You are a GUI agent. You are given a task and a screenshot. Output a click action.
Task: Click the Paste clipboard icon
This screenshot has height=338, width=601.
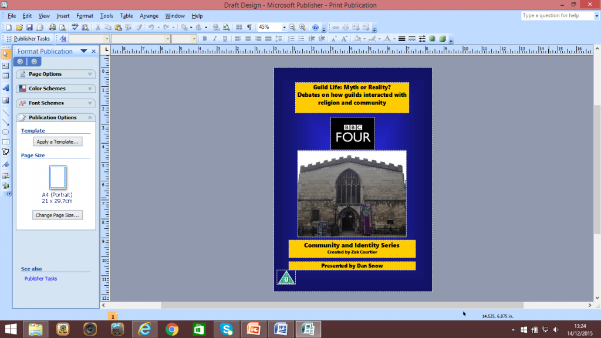(x=118, y=27)
